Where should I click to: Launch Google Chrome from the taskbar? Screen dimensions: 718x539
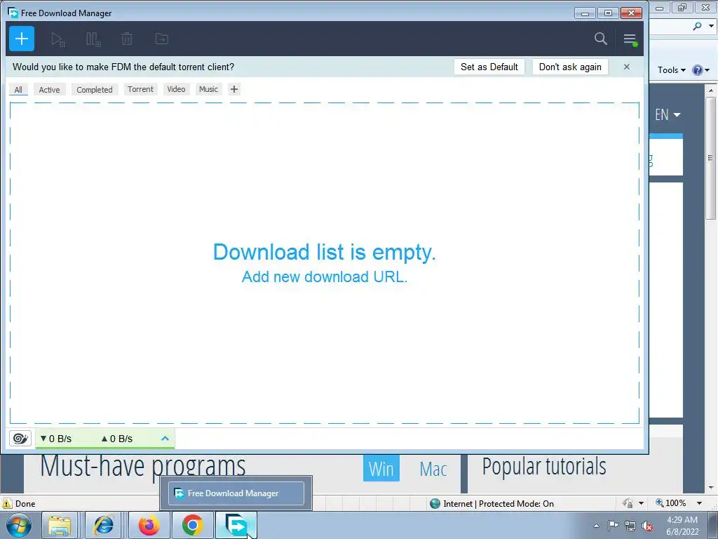[192, 525]
